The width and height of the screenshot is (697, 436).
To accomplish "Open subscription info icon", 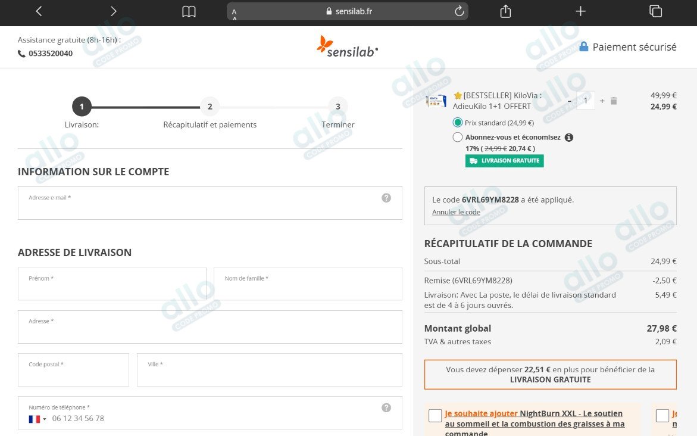I will (568, 138).
